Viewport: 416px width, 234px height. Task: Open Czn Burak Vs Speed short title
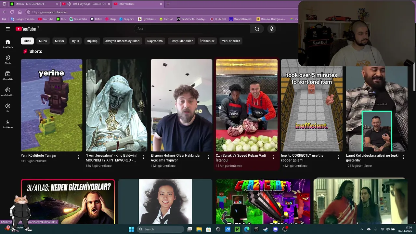(x=241, y=158)
